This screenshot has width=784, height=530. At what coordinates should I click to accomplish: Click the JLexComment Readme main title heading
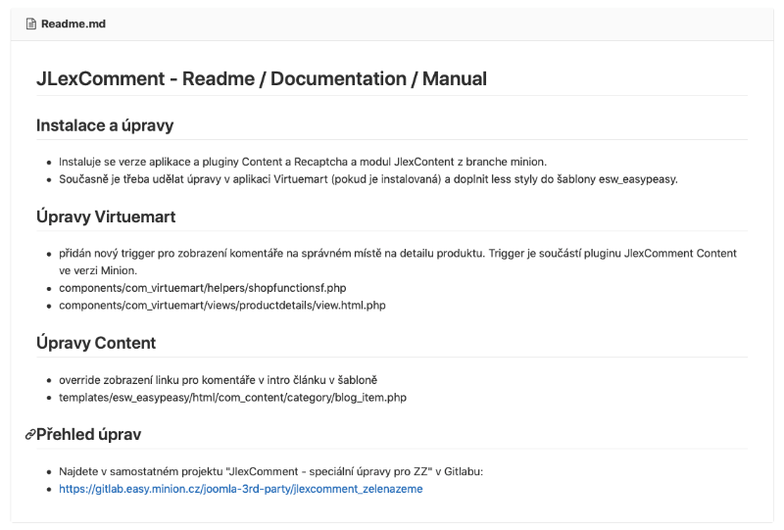click(262, 78)
